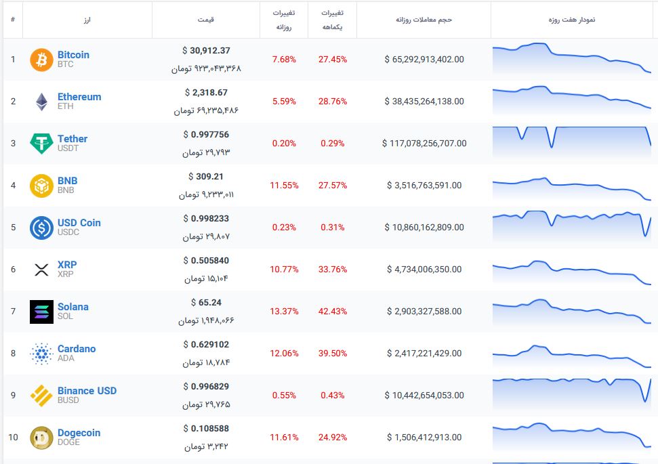Click the BNB yellow logo

coord(41,186)
